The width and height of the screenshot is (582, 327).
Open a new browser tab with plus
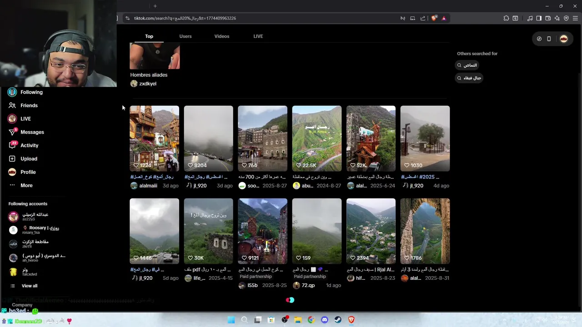155,6
